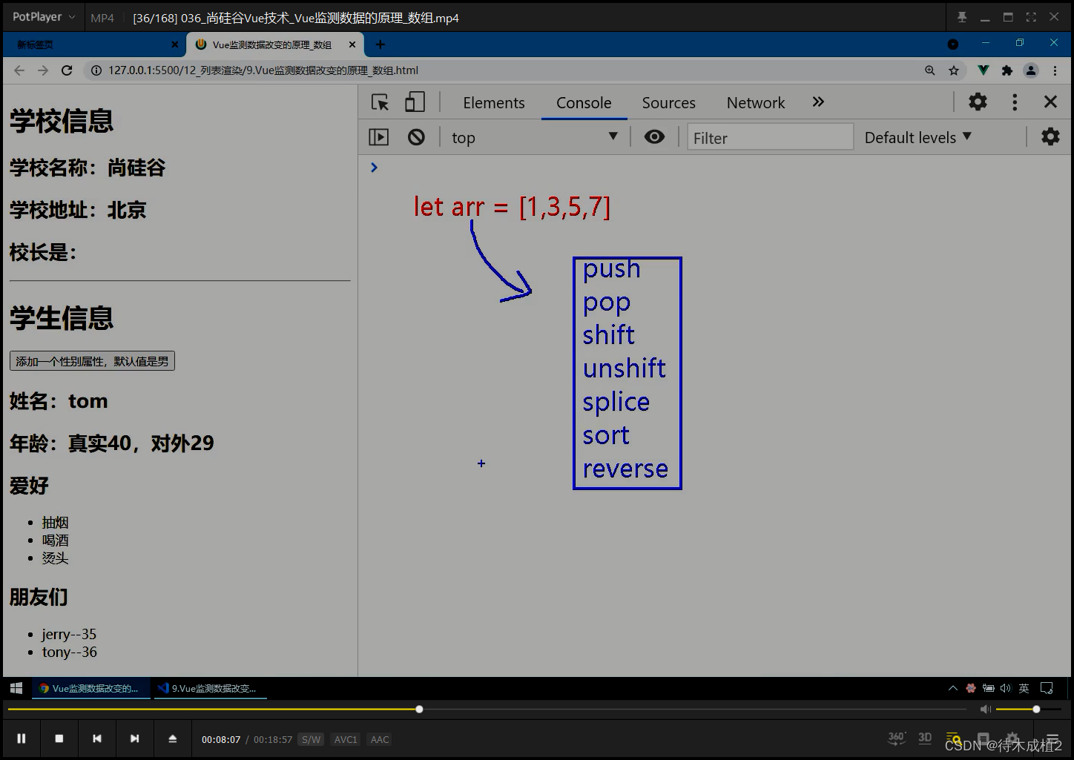Reload the page with refresh icon
1074x760 pixels.
click(x=67, y=70)
